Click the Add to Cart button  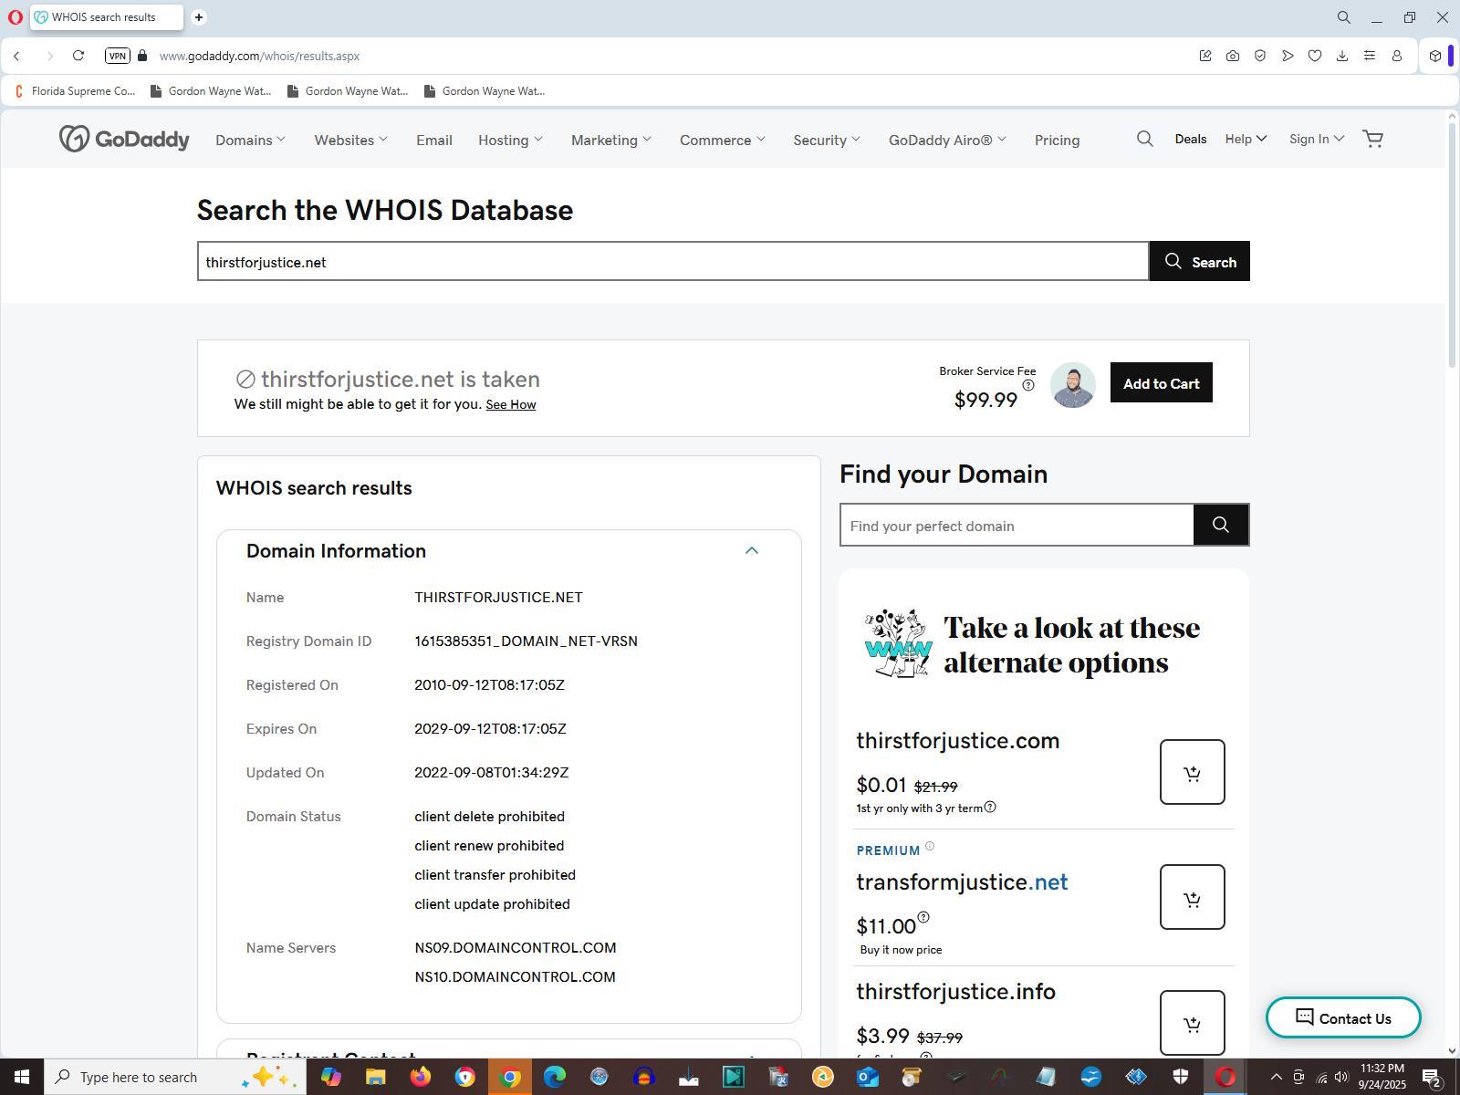pos(1161,383)
